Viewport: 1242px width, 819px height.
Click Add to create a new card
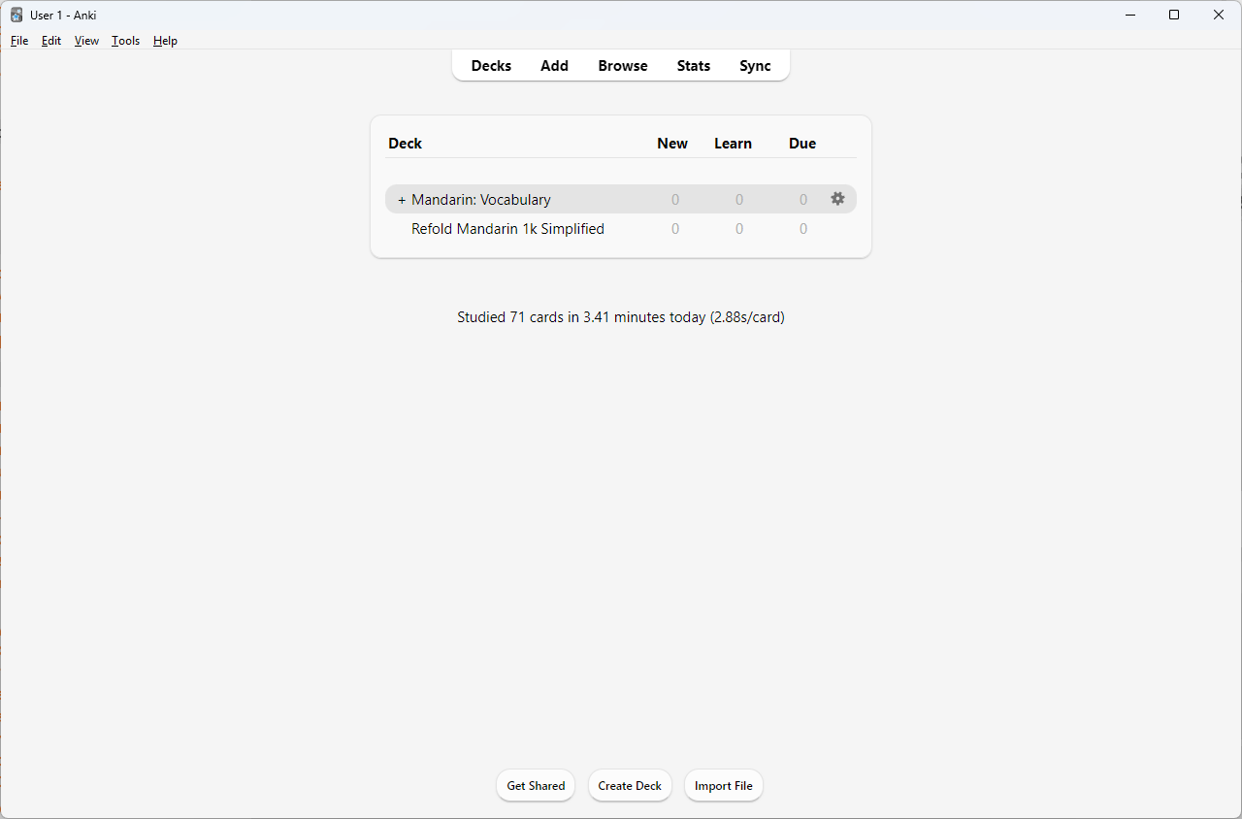point(554,66)
